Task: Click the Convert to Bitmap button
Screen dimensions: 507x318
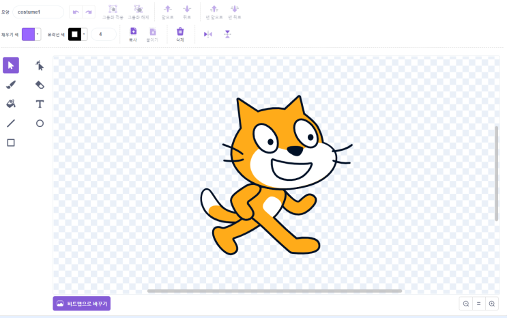Action: [82, 304]
